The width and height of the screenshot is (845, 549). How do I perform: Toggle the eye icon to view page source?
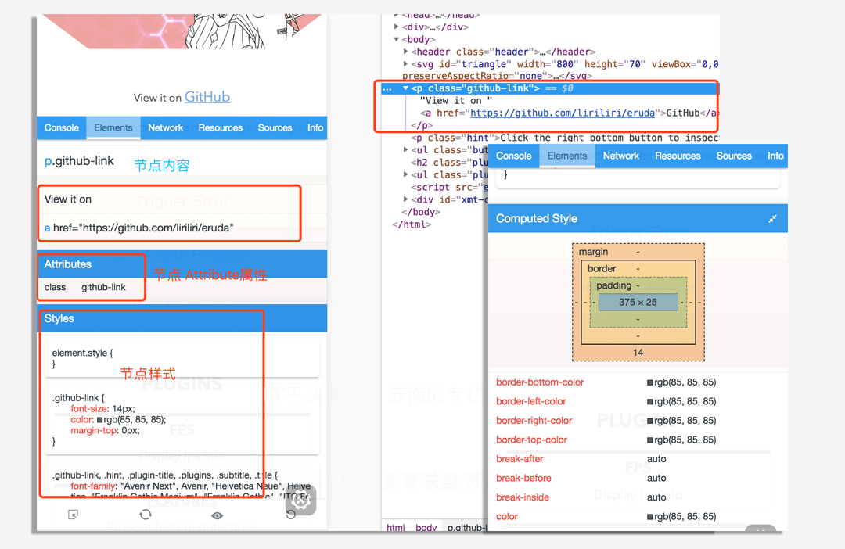pyautogui.click(x=217, y=515)
